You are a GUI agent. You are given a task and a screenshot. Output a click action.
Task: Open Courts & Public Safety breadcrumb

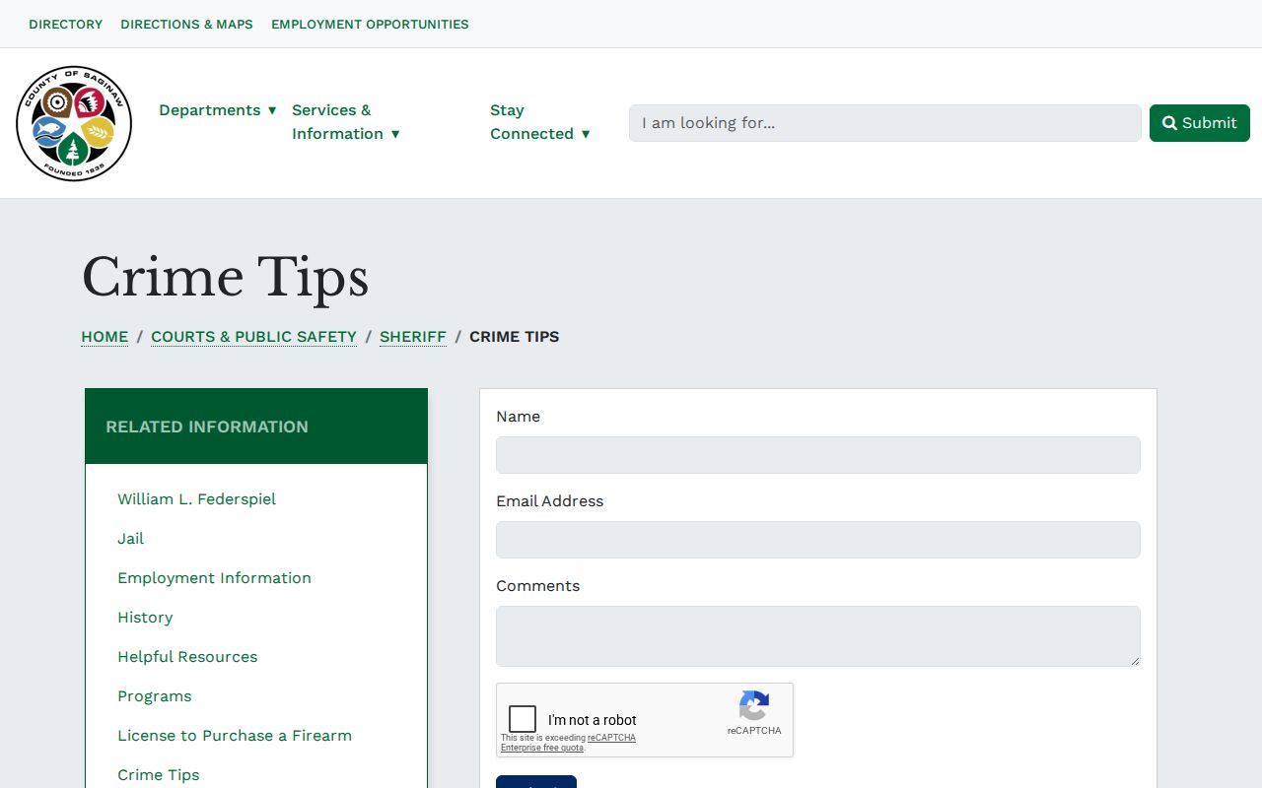coord(253,337)
